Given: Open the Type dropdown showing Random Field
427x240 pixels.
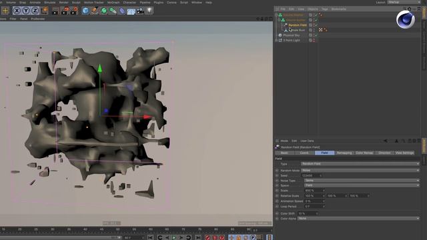Looking at the screenshot, I should [360, 164].
